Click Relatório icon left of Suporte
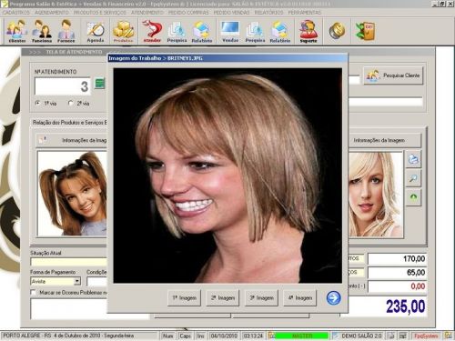The height and width of the screenshot is (341, 455). (280, 31)
